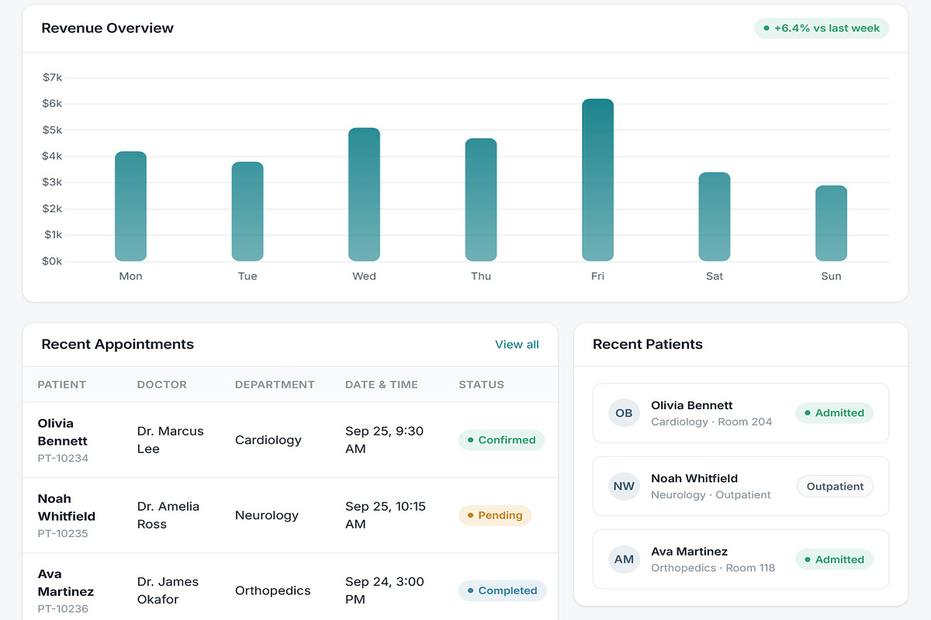Screen dimensions: 931x620
Task: Click patient ID PT-10235
Action: point(63,533)
